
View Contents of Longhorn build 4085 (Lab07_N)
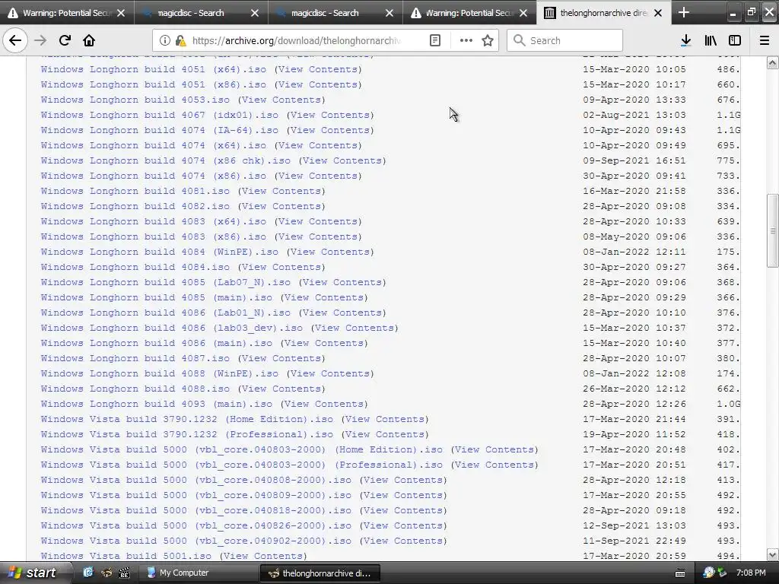pos(342,282)
